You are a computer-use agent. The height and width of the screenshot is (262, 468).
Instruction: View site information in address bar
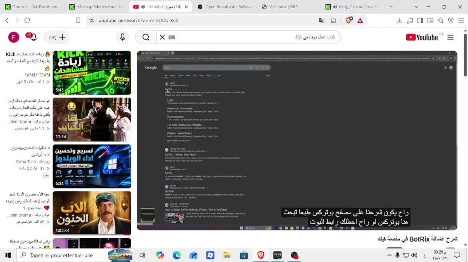[x=91, y=20]
